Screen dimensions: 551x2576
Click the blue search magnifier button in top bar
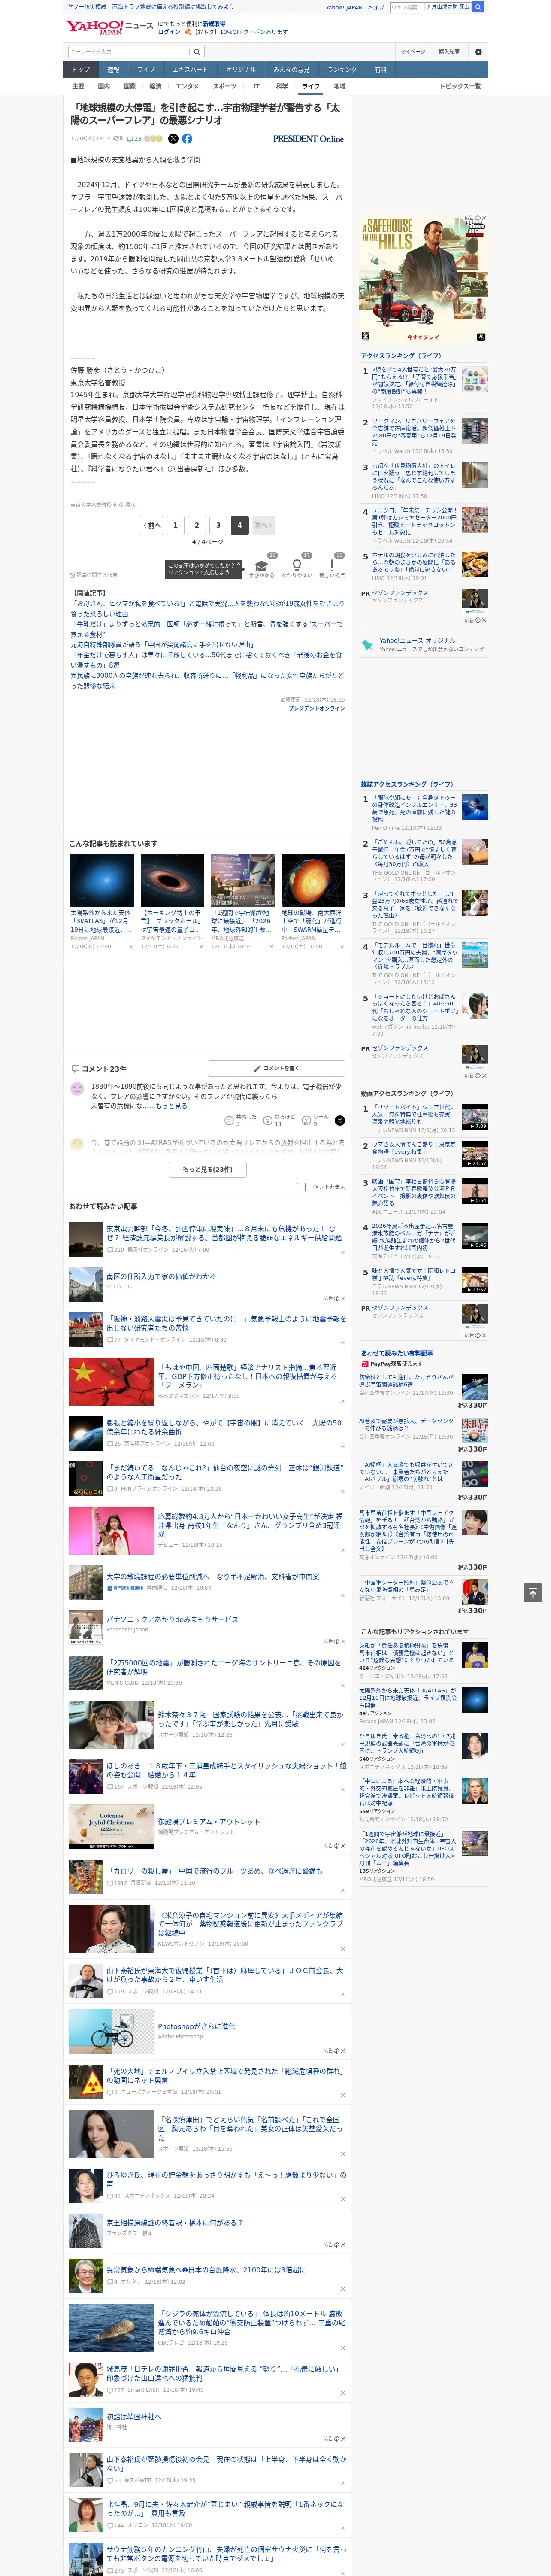(x=478, y=7)
